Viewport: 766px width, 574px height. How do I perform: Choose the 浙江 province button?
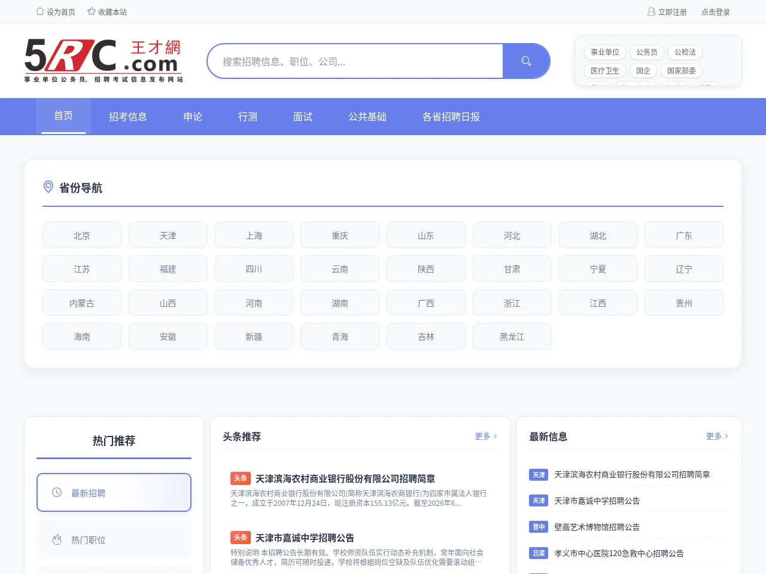(x=512, y=303)
